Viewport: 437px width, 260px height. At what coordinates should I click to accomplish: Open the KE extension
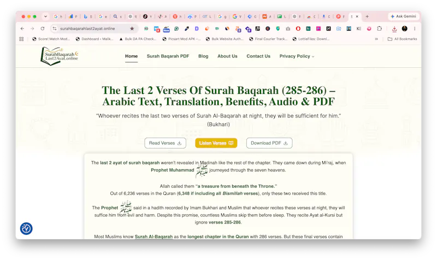[x=359, y=28]
